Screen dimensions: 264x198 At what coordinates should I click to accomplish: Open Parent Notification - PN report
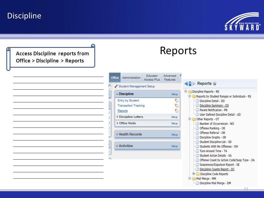point(213,110)
